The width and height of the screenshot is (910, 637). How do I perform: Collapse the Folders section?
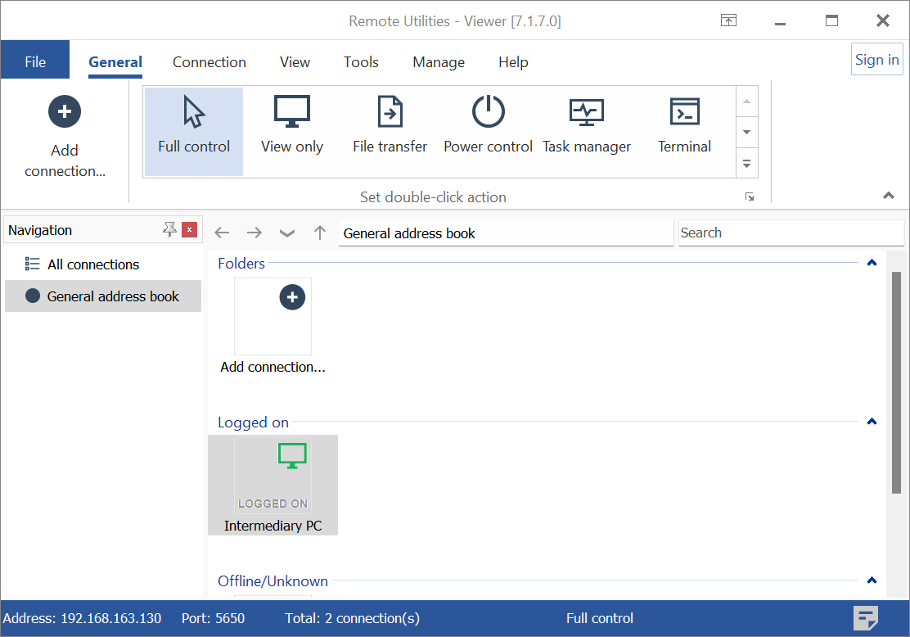tap(872, 263)
